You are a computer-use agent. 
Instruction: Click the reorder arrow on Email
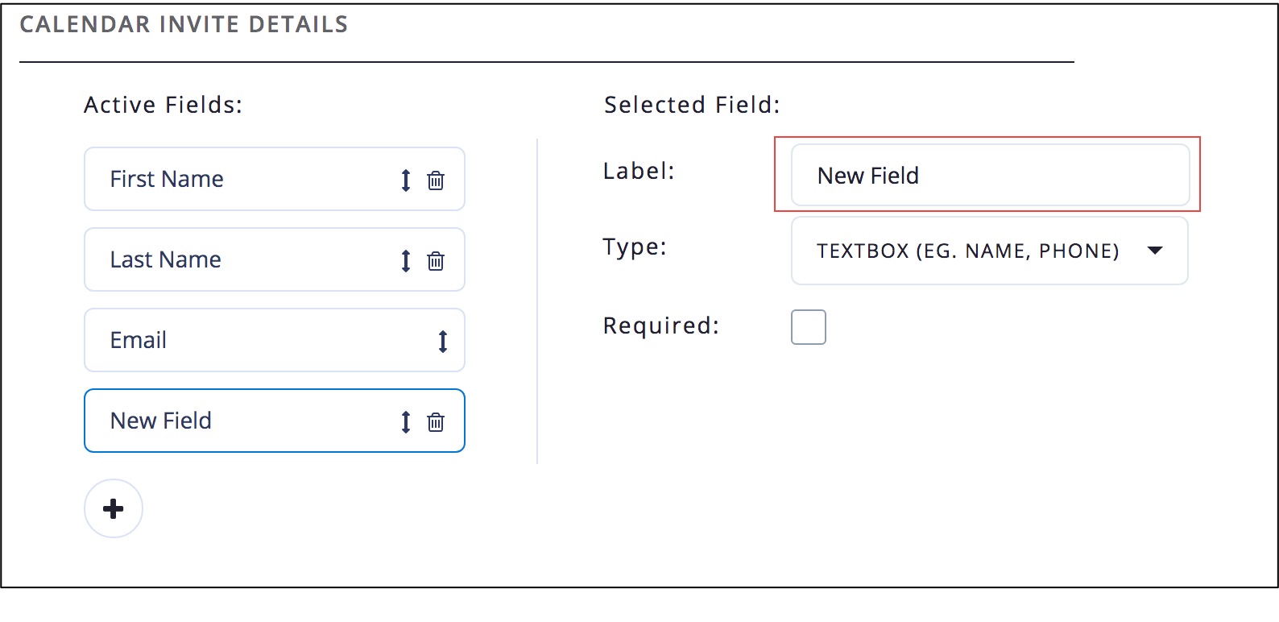click(443, 342)
